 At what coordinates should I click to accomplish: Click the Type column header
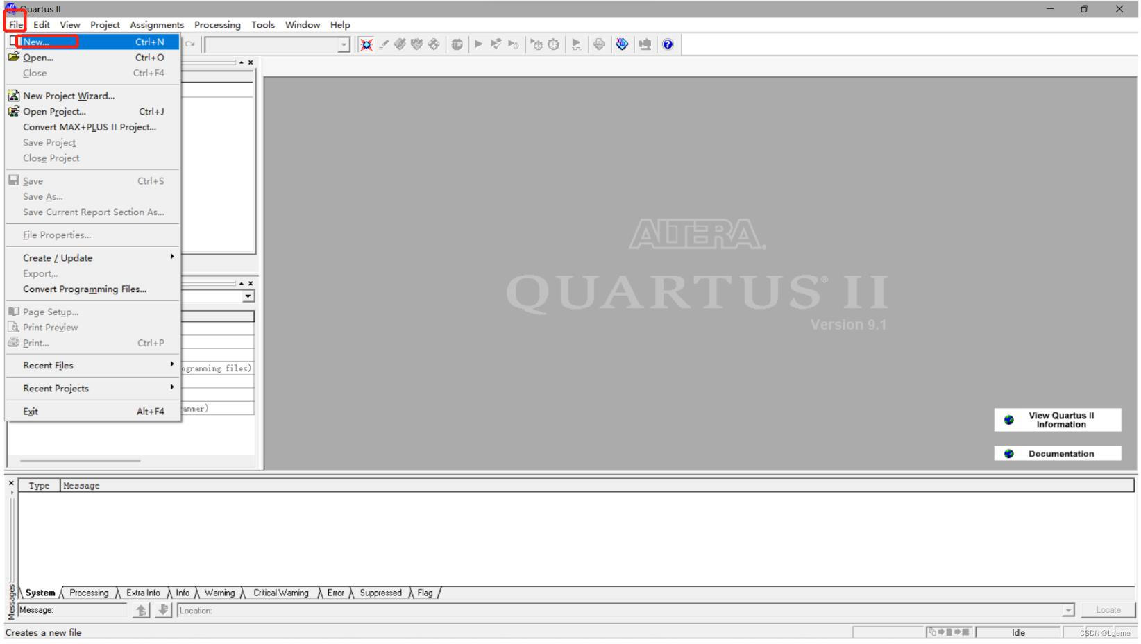[39, 486]
